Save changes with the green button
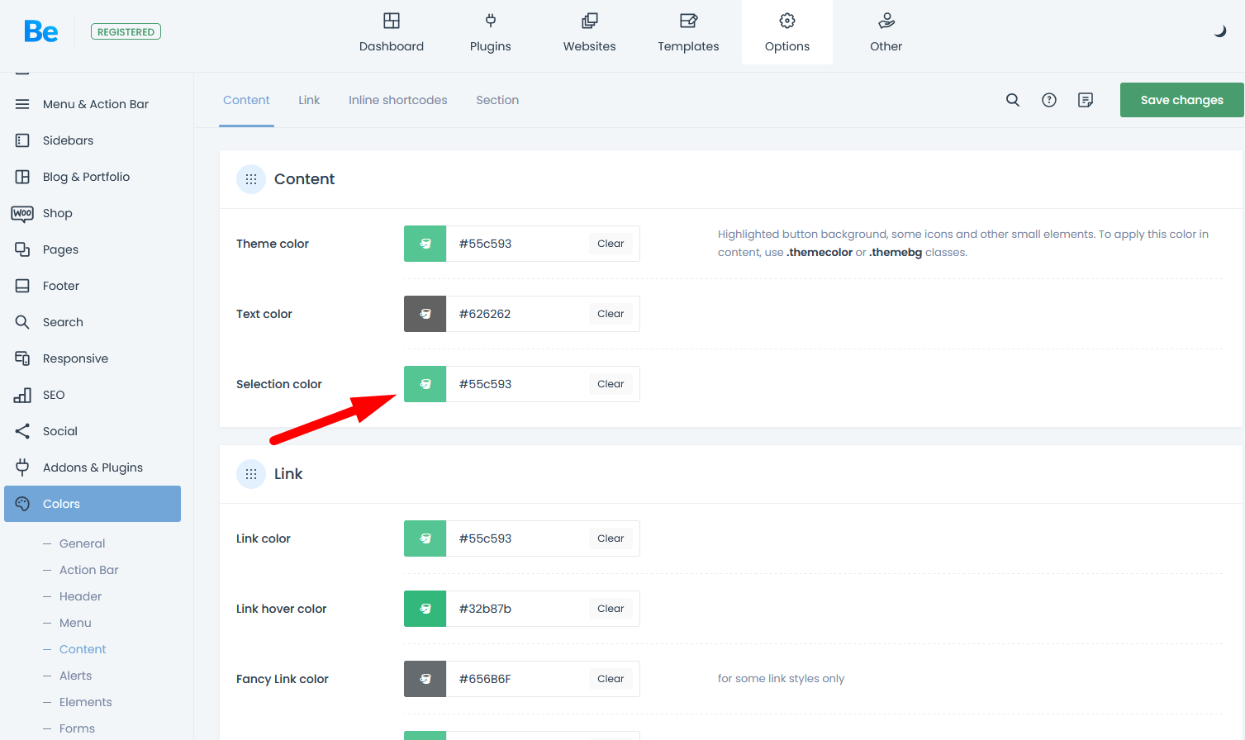This screenshot has height=740, width=1245. (1182, 100)
